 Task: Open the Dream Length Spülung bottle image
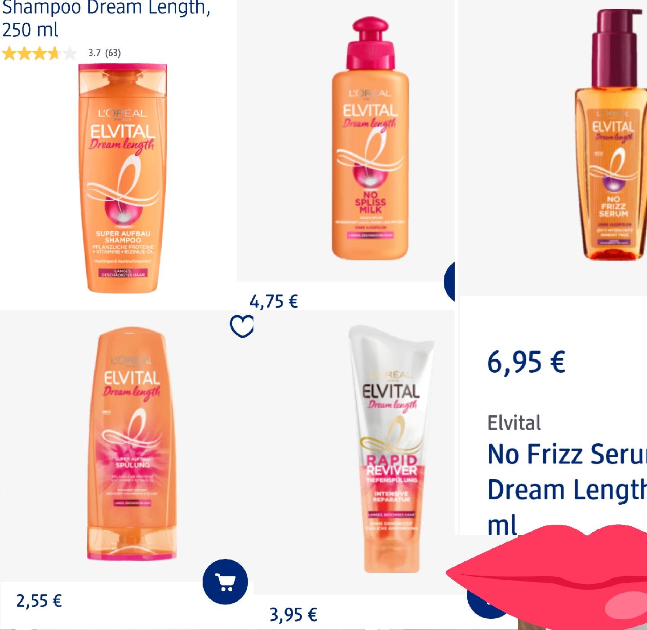pyautogui.click(x=132, y=445)
